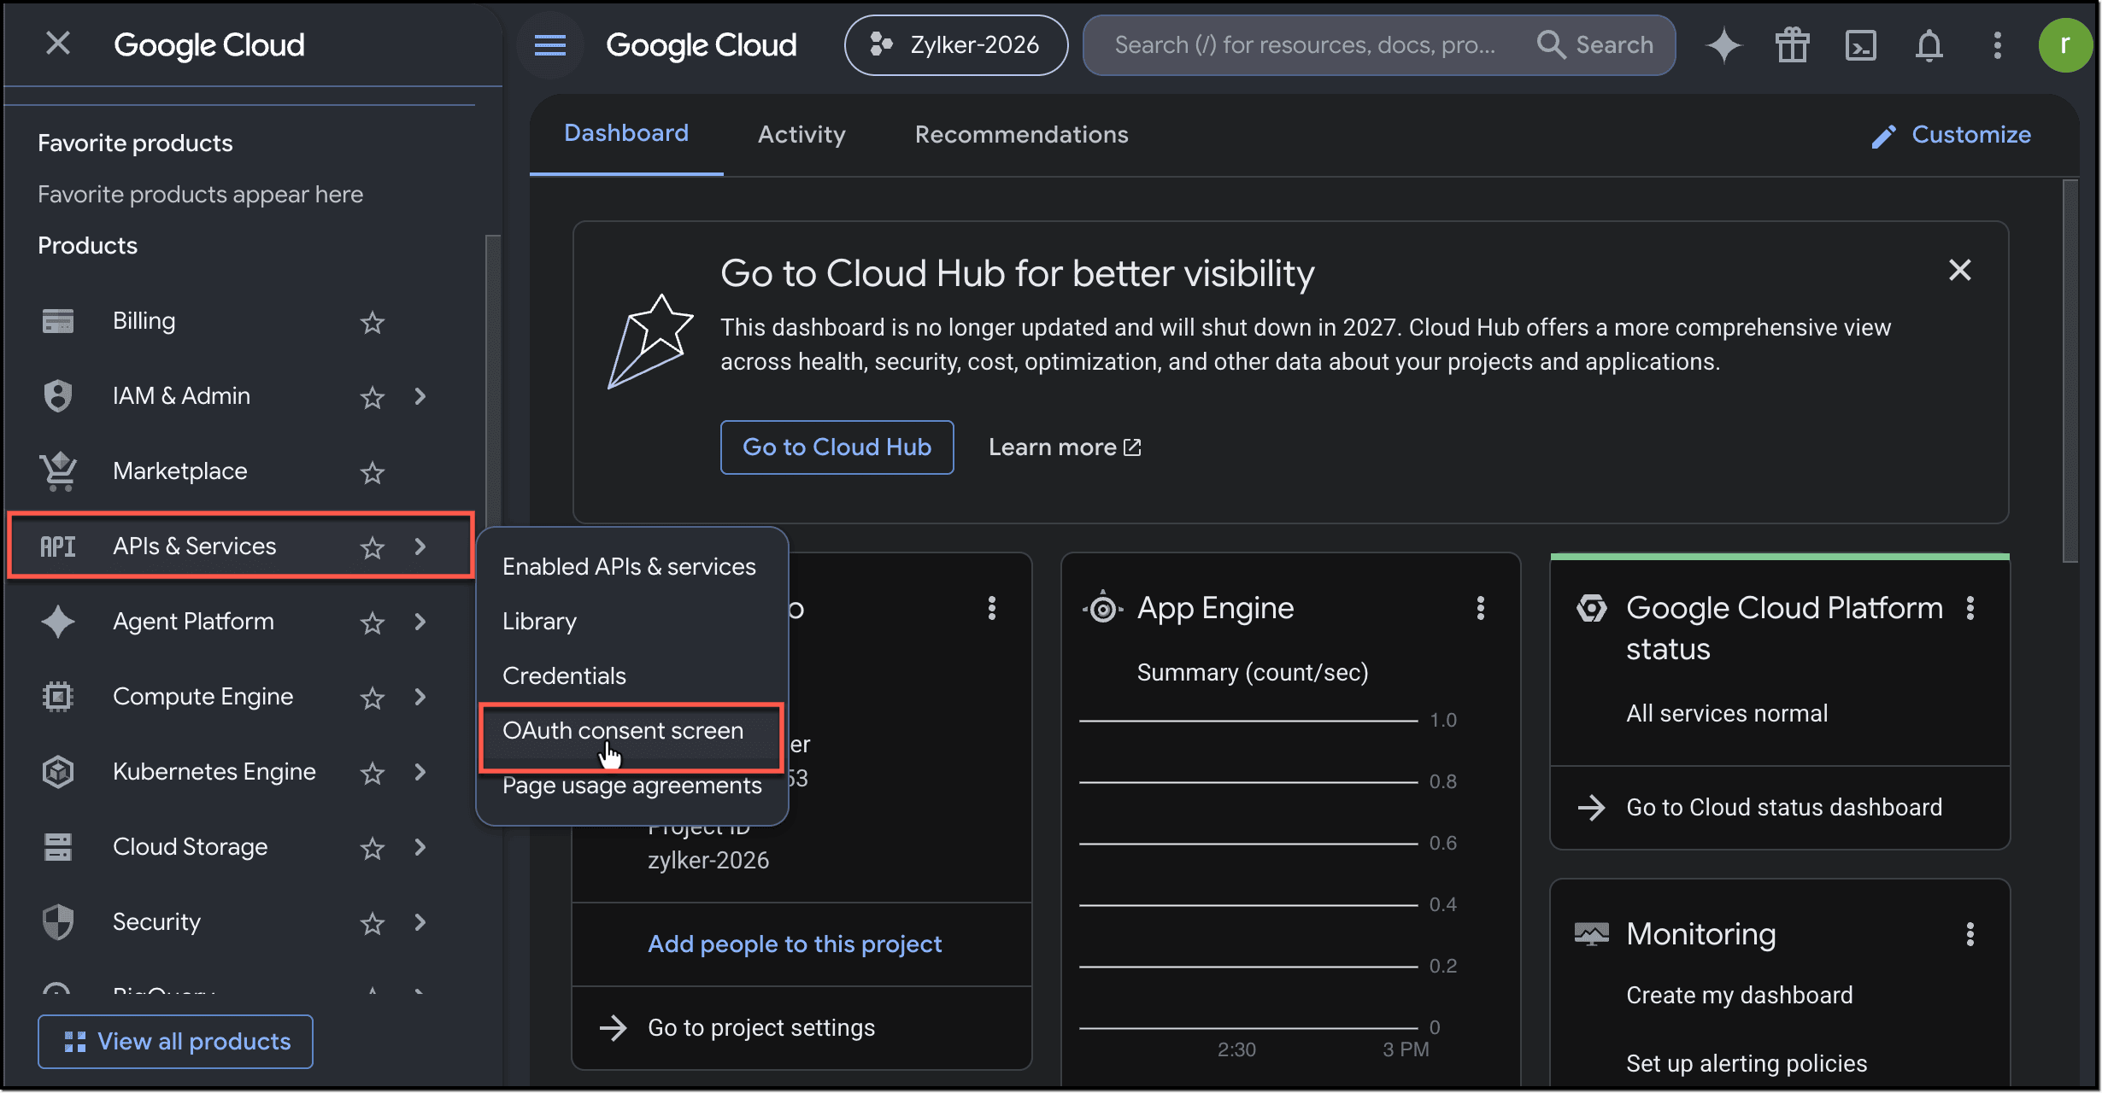Favorite Kubernetes Engine with its star
The height and width of the screenshot is (1093, 2102).
(373, 773)
